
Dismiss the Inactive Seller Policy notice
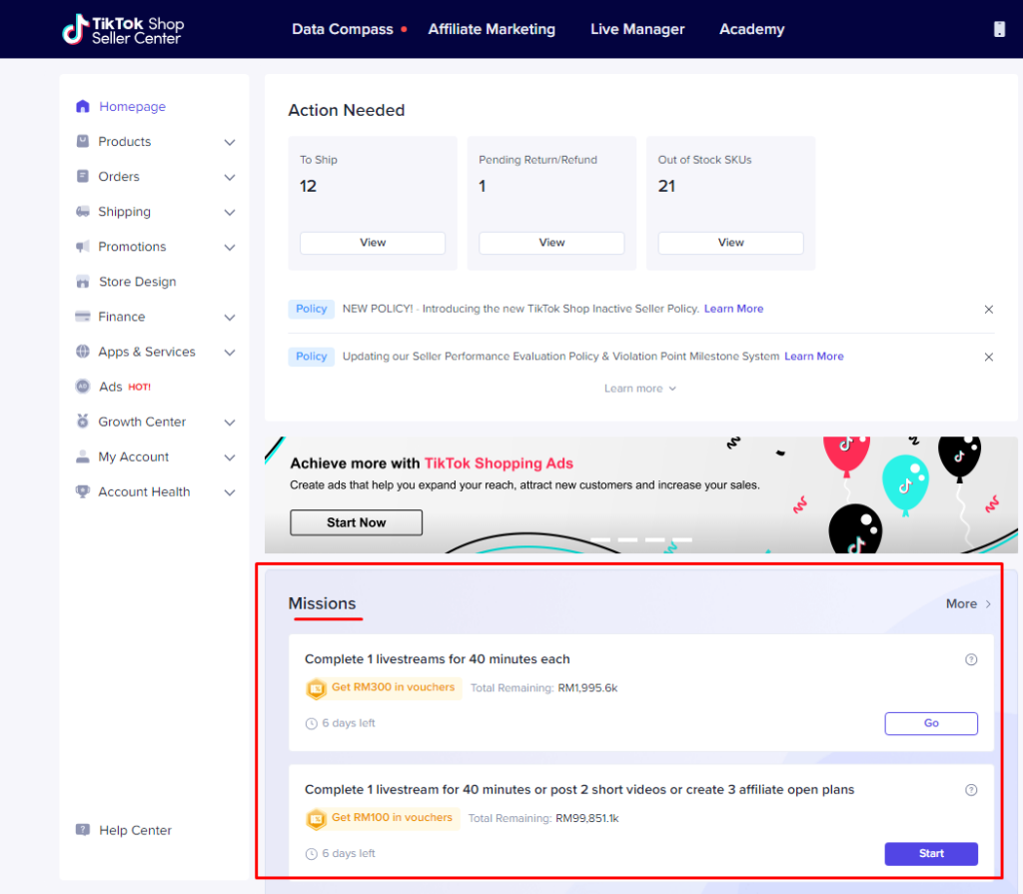point(988,310)
